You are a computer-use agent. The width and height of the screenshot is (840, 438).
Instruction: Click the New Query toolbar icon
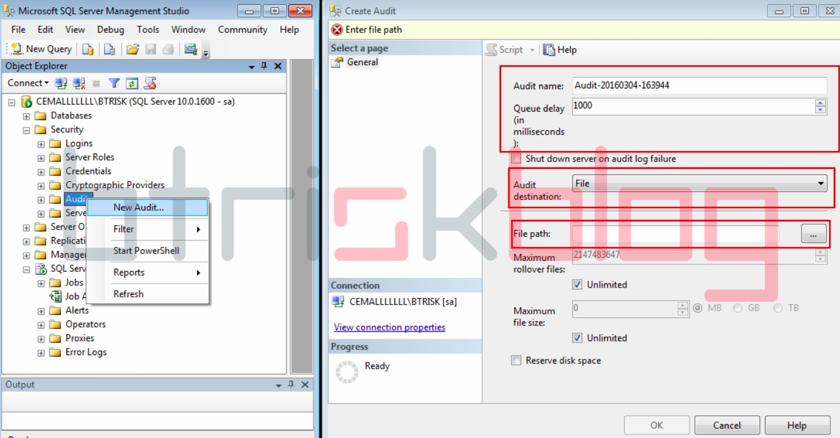[41, 49]
